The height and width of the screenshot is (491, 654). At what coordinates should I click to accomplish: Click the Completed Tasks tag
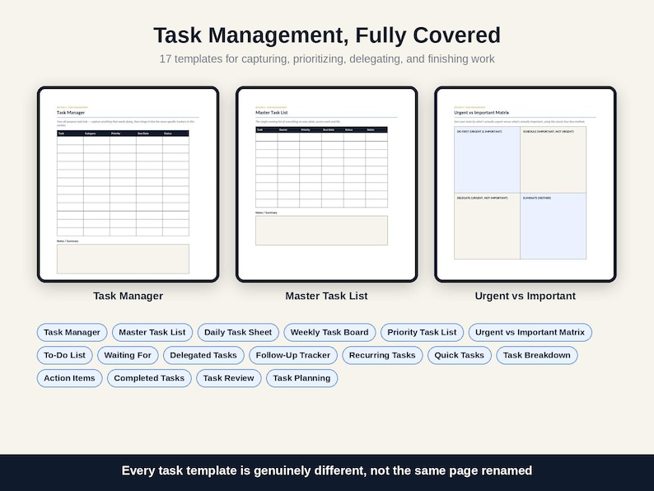point(149,378)
